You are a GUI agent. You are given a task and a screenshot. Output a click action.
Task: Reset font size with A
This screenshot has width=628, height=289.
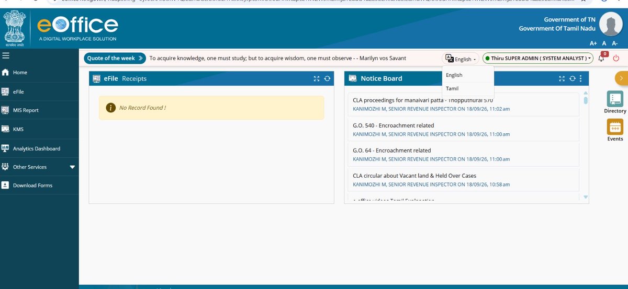[x=604, y=43]
